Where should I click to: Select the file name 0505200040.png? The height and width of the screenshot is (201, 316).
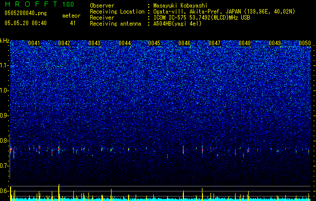click(26, 13)
